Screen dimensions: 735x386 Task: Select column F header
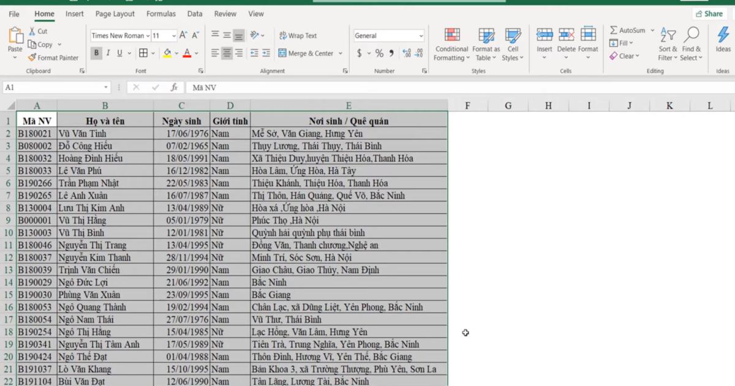[467, 105]
